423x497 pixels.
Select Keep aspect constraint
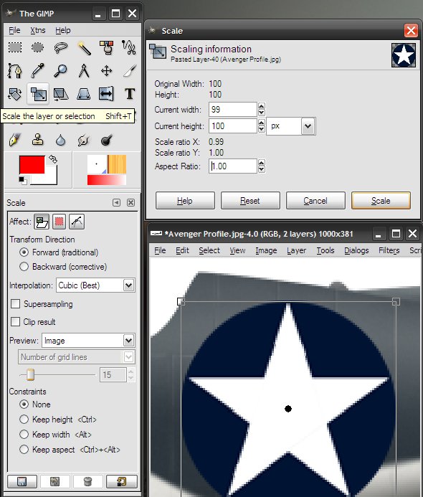click(24, 450)
